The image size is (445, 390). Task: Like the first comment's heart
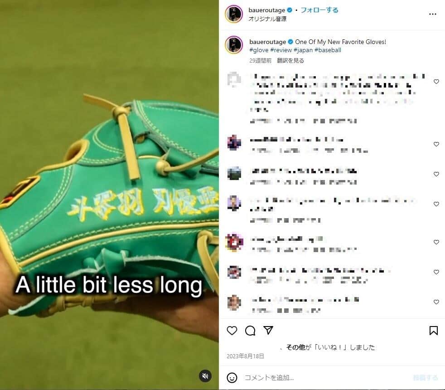[x=436, y=82]
